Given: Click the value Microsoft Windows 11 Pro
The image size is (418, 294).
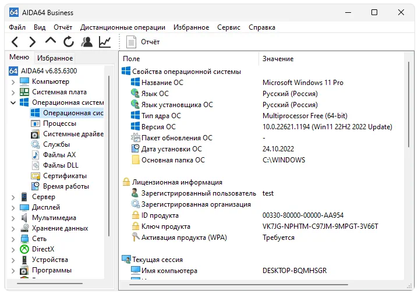Looking at the screenshot, I should (303, 83).
